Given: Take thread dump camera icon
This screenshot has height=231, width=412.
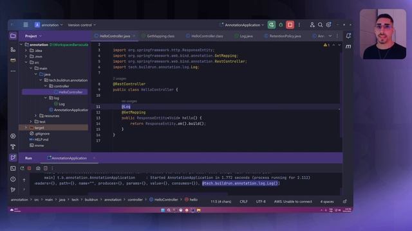Looking at the screenshot, I should click(38, 168).
